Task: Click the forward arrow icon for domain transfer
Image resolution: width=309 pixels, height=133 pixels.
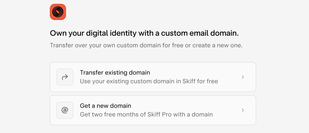Action: point(65,77)
